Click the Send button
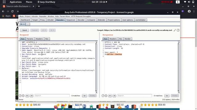The height and width of the screenshot is (110, 197). point(25,30)
